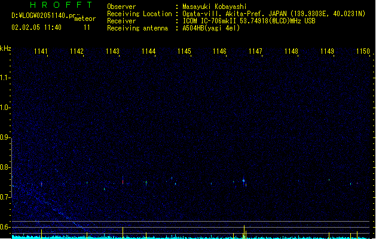Screen dimensions: 376x239
Task: Click the 1.1 frequency axis label
Action: tap(4, 78)
